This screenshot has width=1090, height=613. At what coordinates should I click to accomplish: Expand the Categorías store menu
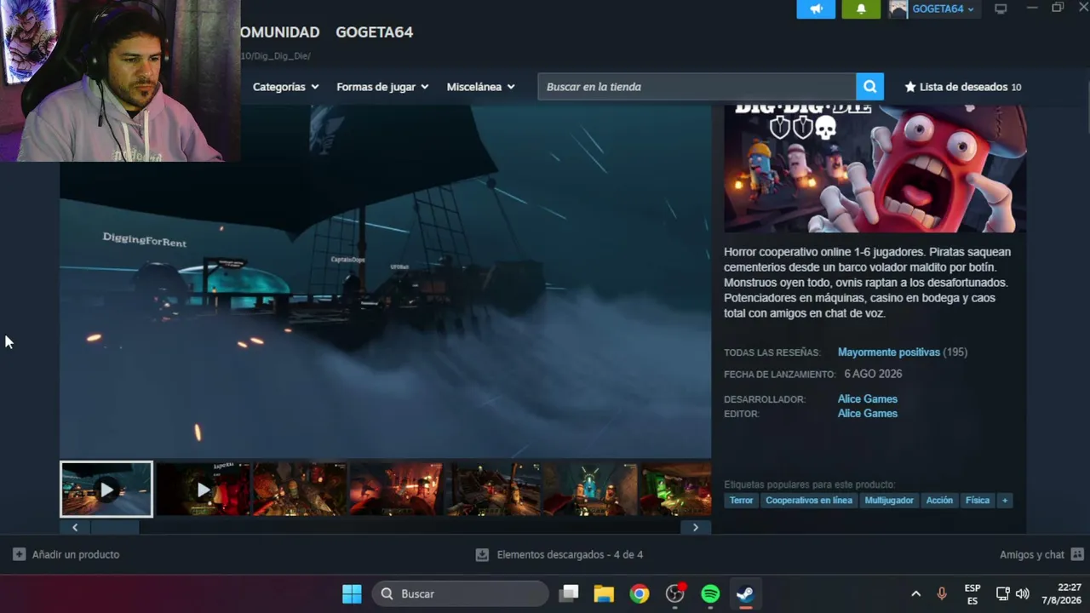[x=285, y=87]
